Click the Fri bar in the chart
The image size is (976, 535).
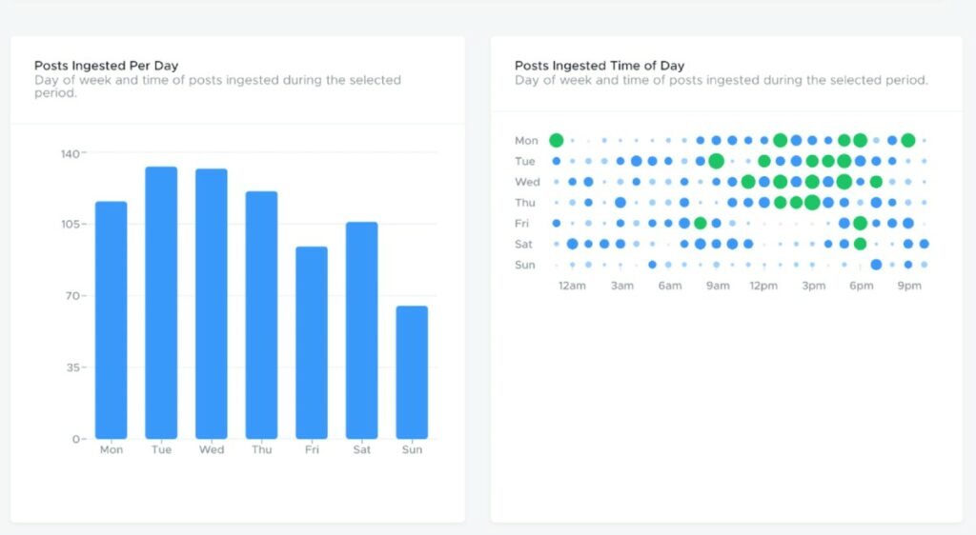coord(312,342)
